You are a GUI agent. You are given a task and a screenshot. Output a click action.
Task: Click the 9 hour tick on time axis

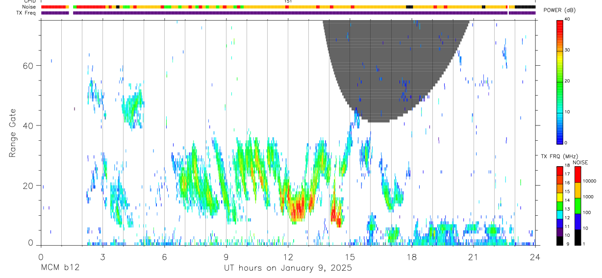tap(226, 257)
